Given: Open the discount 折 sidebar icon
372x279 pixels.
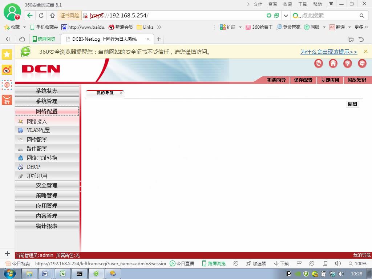Looking at the screenshot, I should pyautogui.click(x=7, y=100).
